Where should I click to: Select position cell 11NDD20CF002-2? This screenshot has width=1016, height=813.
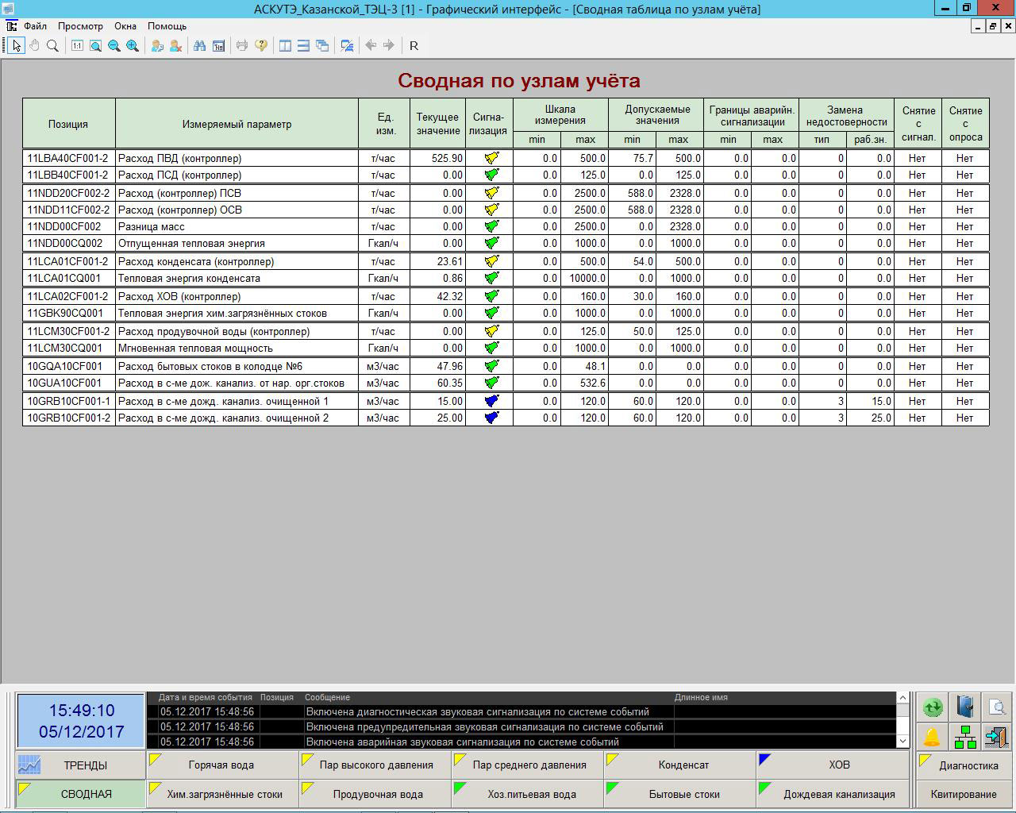pyautogui.click(x=69, y=193)
